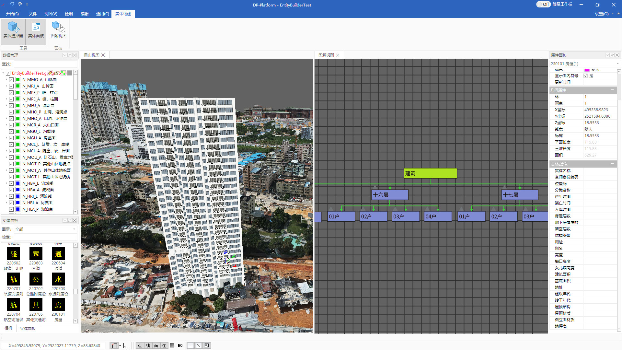Toggle the 点 point button in status bar
Screen dimensions: 622x350
(140, 345)
